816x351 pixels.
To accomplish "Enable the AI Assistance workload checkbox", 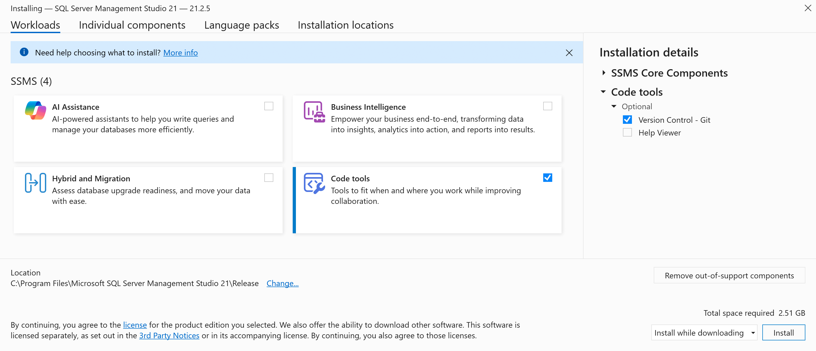I will tap(269, 106).
